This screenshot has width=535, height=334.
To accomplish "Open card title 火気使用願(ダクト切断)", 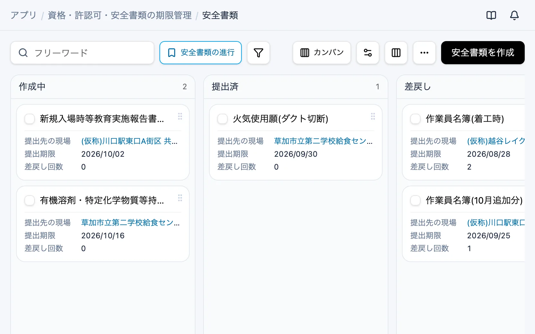I will click(x=280, y=119).
